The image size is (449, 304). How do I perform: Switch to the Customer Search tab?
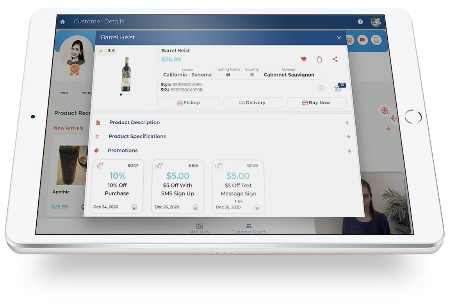coord(249,229)
